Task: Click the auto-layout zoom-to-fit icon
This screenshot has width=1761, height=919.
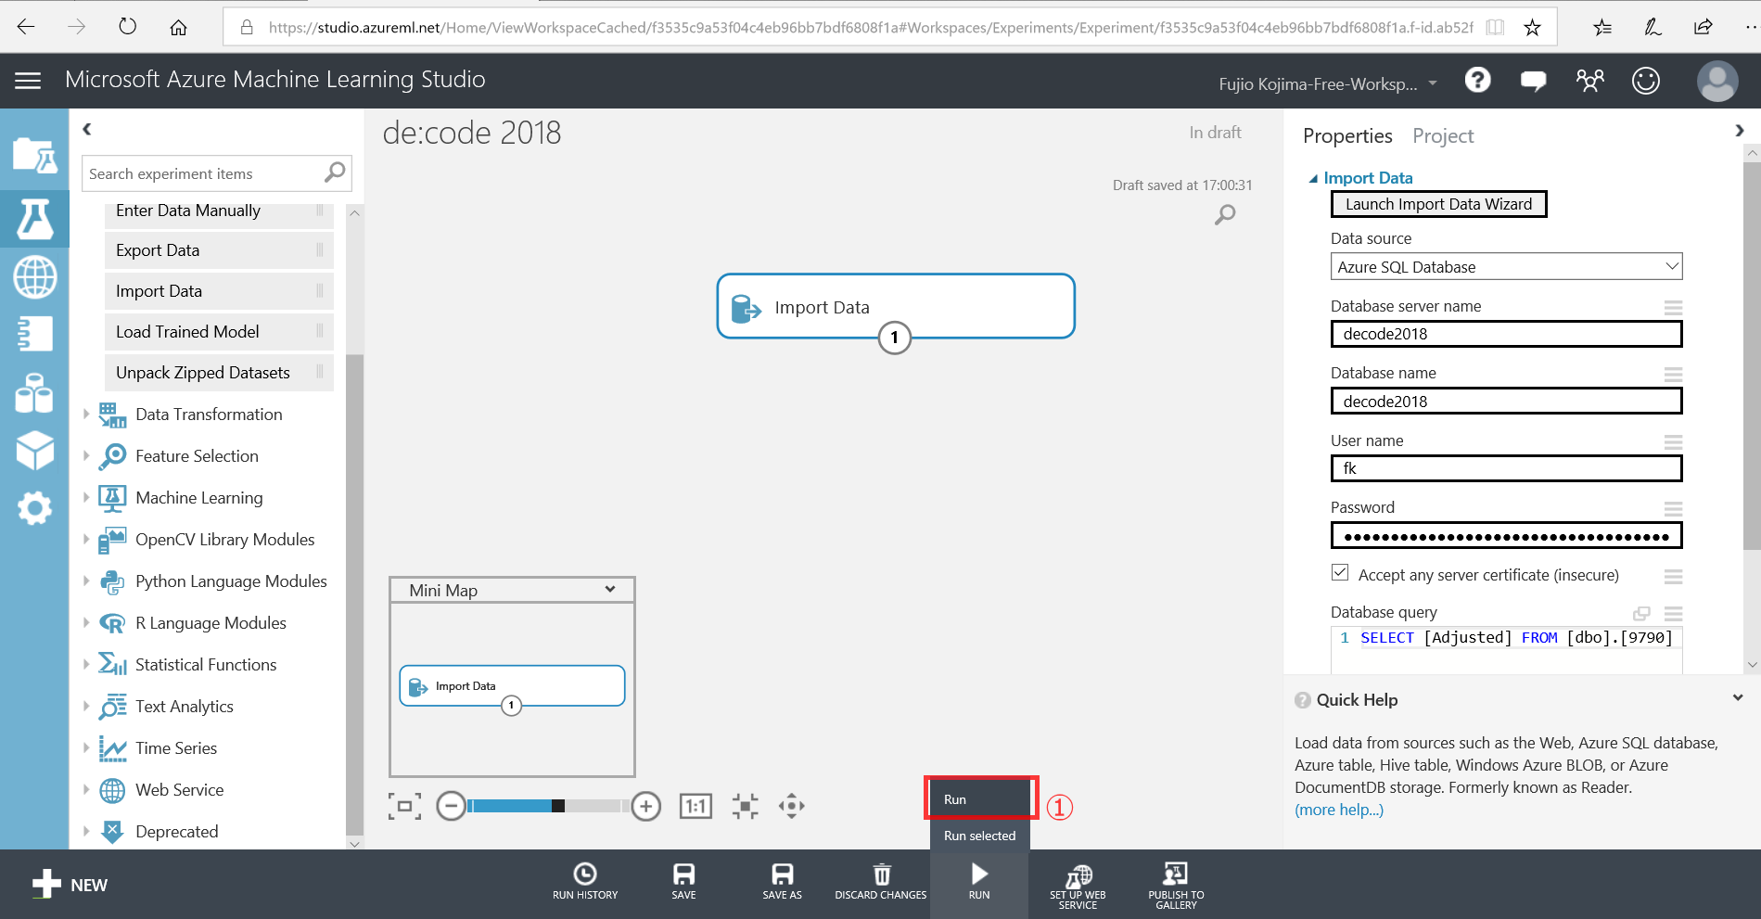Action: click(x=745, y=806)
